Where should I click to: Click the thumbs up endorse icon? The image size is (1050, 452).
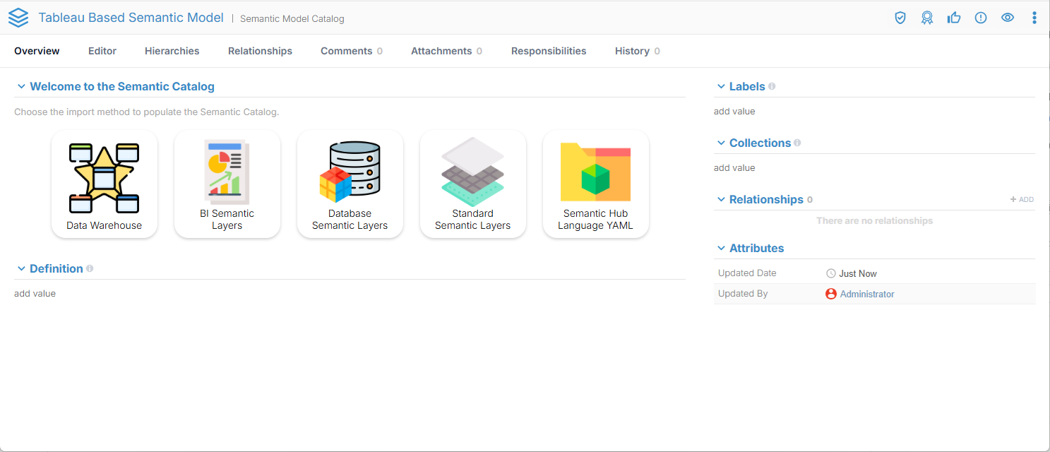pos(954,18)
